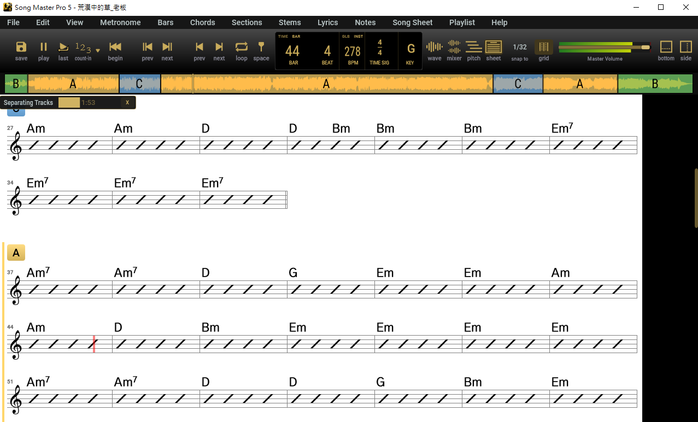Select second blue C section in waveform
This screenshot has width=698, height=422.
518,84
